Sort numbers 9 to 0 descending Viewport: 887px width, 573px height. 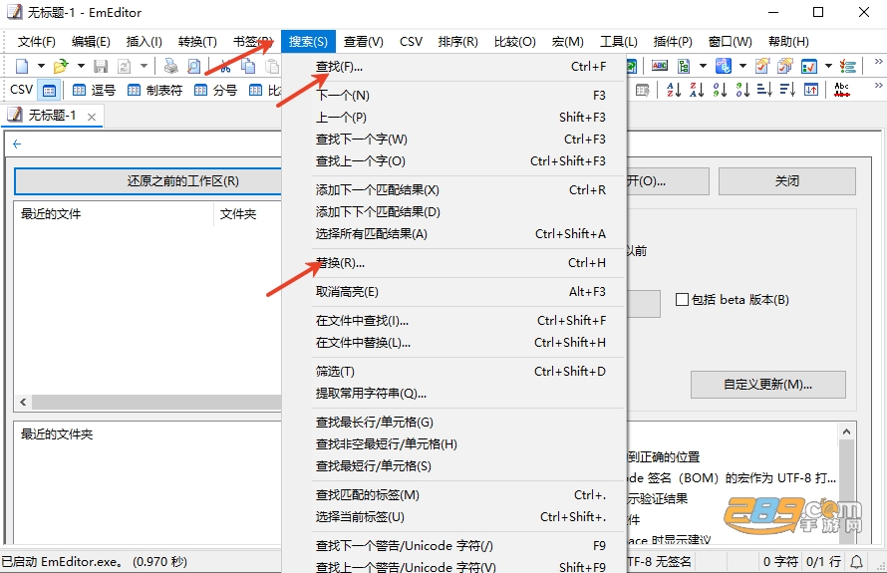(742, 90)
